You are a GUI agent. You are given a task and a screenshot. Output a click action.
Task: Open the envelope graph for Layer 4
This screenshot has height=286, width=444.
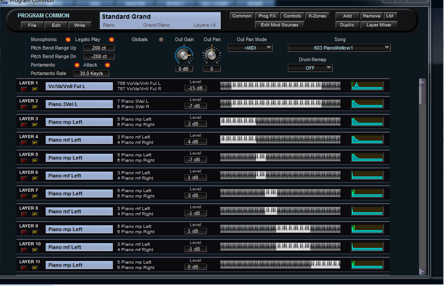click(367, 139)
